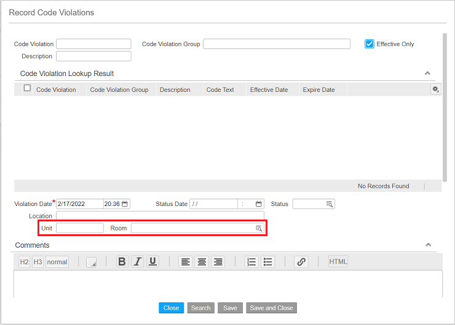
Task: Open the text color picker swatch
Action: pos(92,262)
